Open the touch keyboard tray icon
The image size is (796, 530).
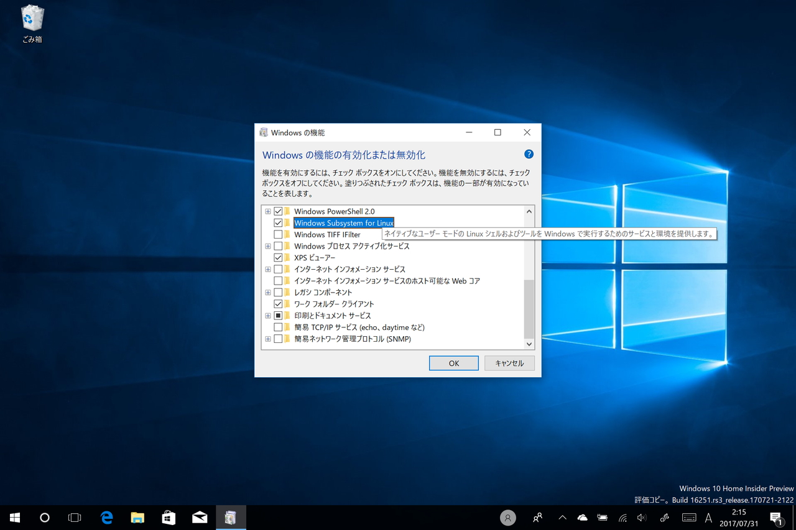[x=688, y=517]
